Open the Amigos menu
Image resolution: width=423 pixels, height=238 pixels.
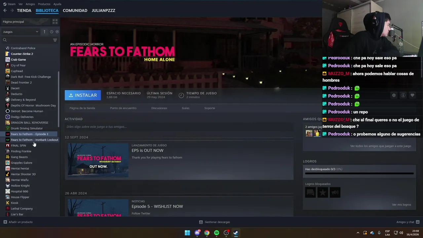[30, 4]
